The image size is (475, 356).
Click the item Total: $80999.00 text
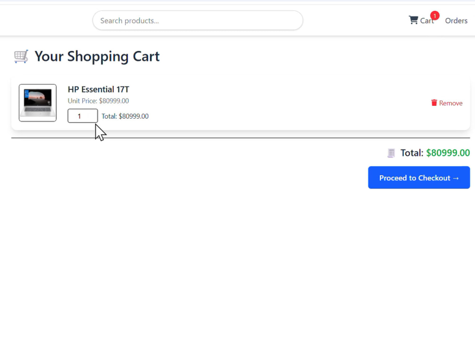pos(125,116)
